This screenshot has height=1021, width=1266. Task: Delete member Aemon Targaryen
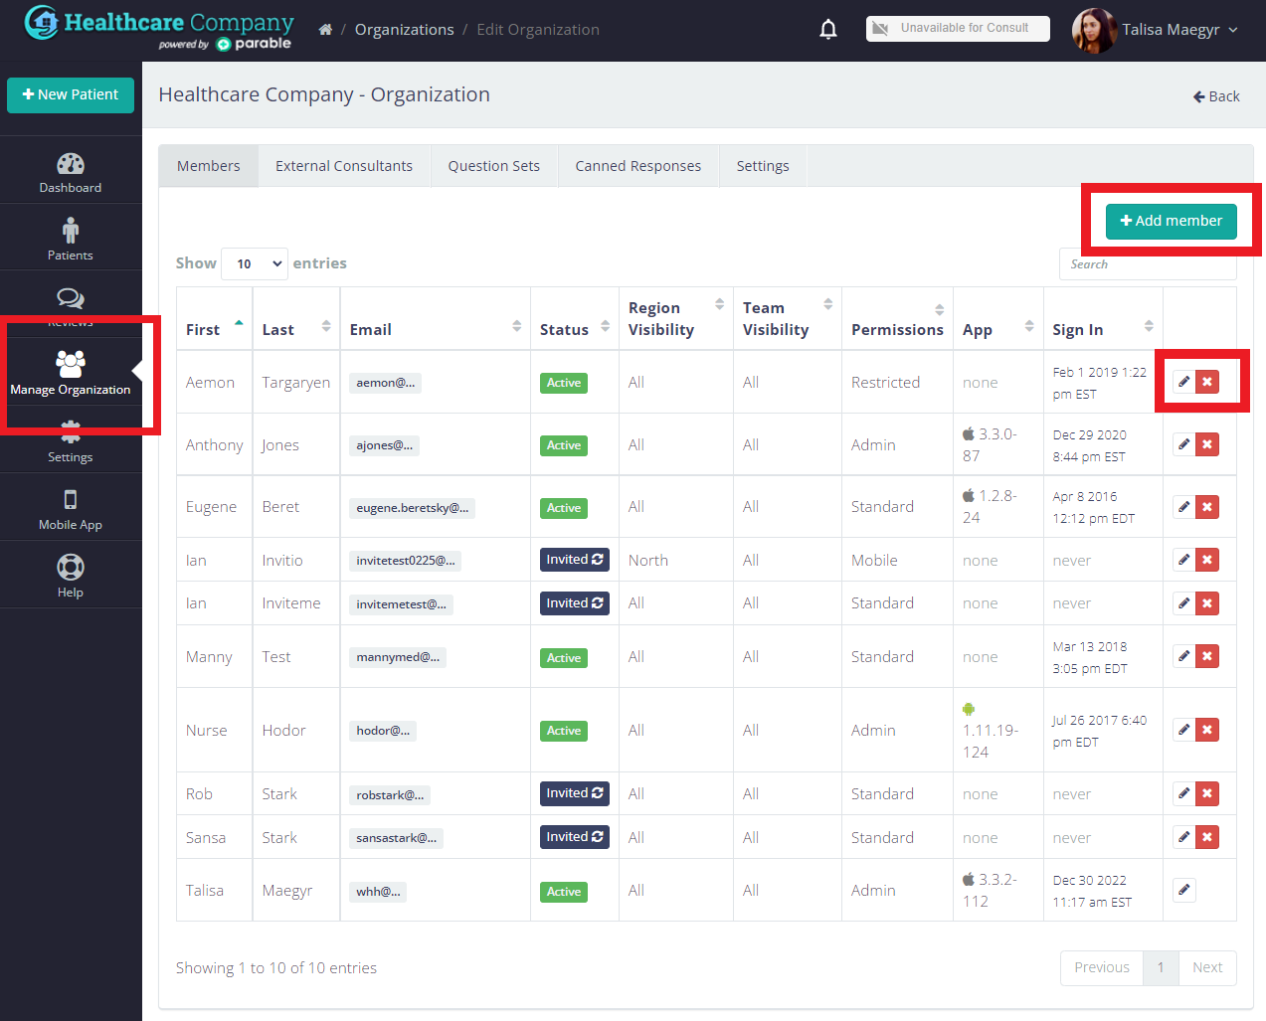[x=1207, y=382]
